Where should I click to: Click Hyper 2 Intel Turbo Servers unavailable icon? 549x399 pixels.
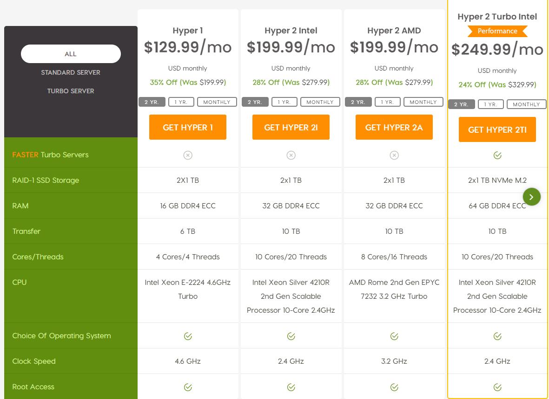click(291, 155)
